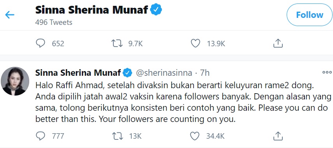The image size is (333, 148).
Task: Click the 496 Tweets count label
Action: [x=54, y=22]
